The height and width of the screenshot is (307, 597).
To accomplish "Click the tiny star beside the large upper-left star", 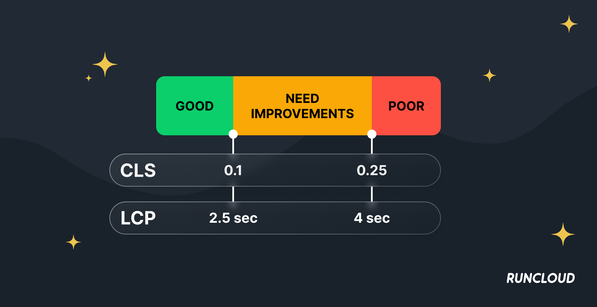I will point(89,78).
